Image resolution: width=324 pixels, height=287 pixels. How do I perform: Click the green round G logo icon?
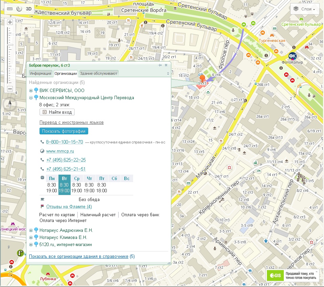[20, 253]
